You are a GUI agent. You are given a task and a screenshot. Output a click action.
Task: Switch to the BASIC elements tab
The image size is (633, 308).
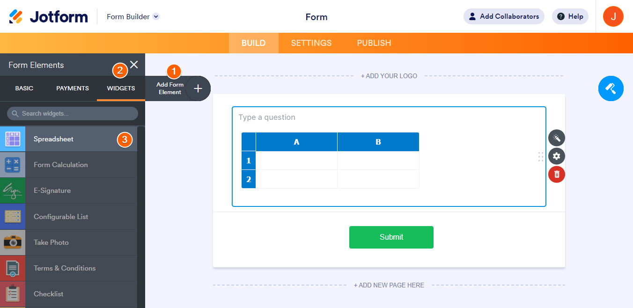pos(24,88)
